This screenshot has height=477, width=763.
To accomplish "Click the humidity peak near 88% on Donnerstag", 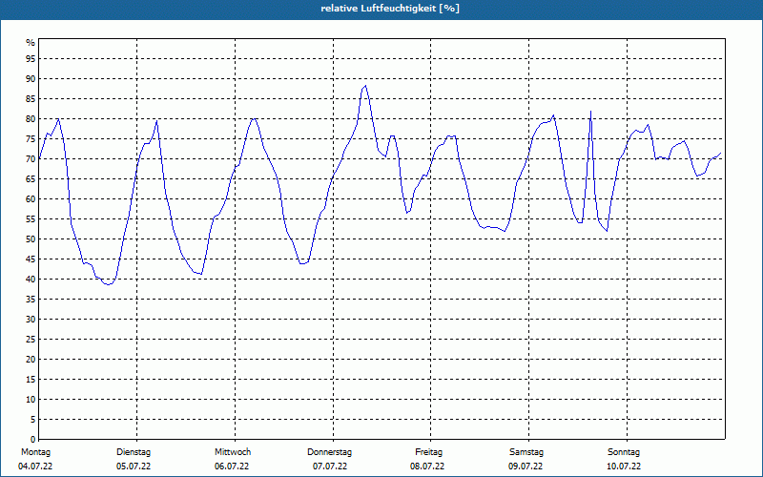I will tap(365, 86).
